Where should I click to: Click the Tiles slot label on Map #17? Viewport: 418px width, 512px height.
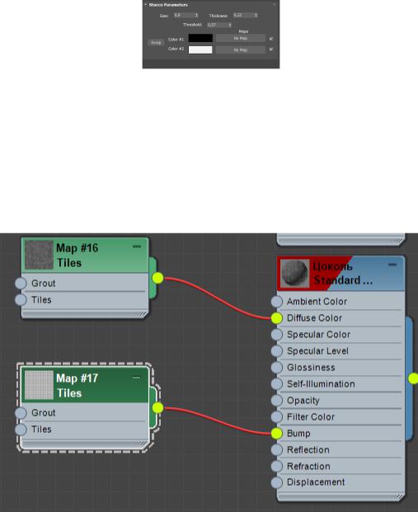[41, 430]
